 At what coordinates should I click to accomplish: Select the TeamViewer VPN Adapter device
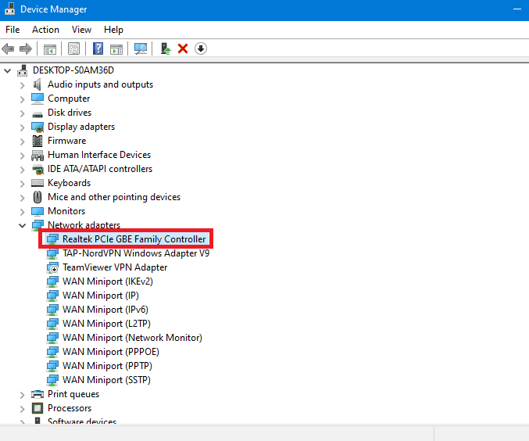tap(115, 267)
